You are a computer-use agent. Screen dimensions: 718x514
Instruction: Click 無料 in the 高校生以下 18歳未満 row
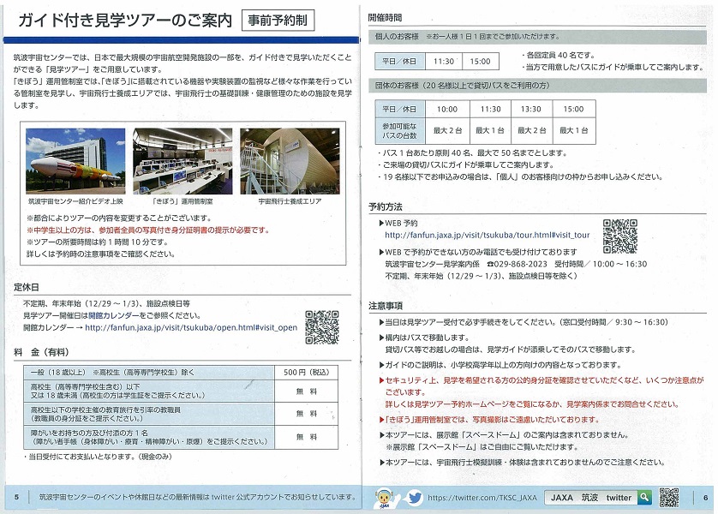(x=307, y=391)
